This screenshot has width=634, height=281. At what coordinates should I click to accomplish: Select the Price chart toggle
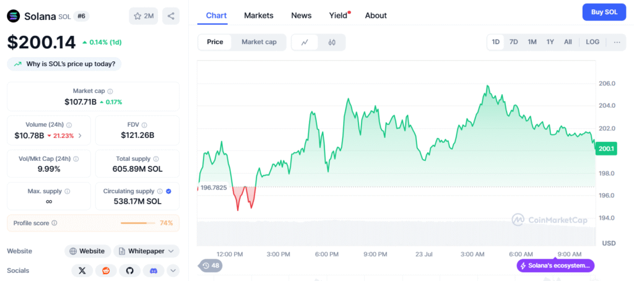coord(215,42)
